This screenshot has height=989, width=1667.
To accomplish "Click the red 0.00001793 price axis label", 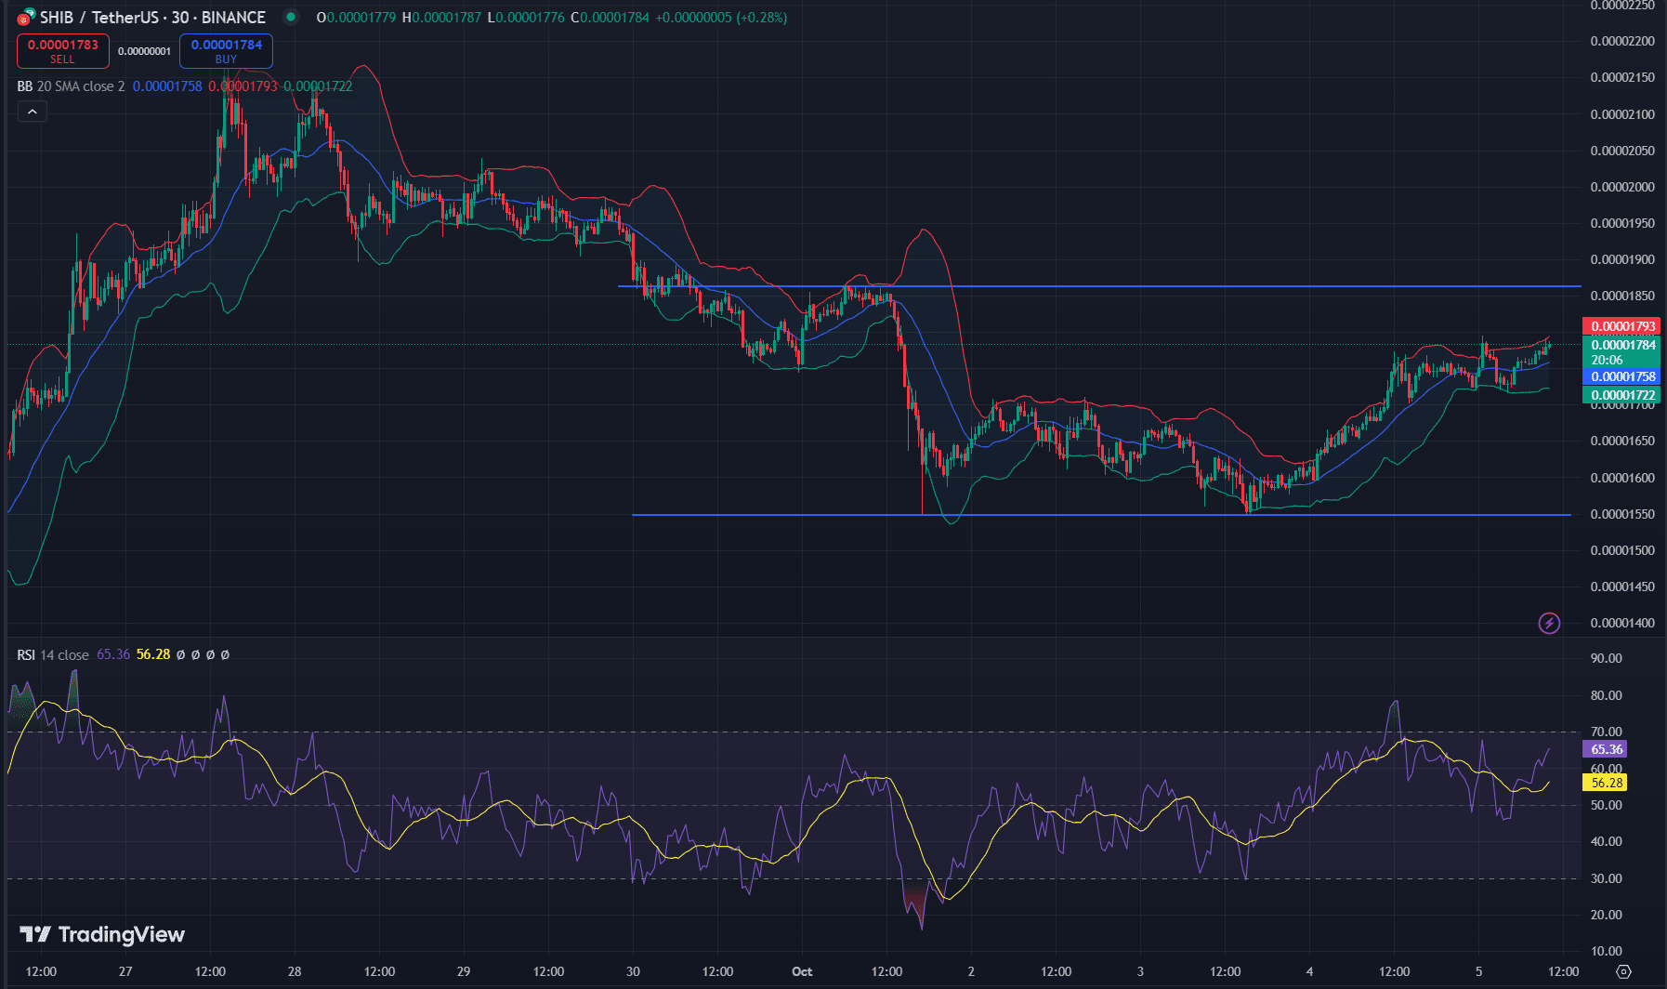I will (1622, 326).
